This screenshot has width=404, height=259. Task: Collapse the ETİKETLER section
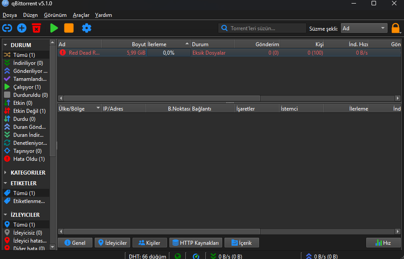pyautogui.click(x=5, y=183)
